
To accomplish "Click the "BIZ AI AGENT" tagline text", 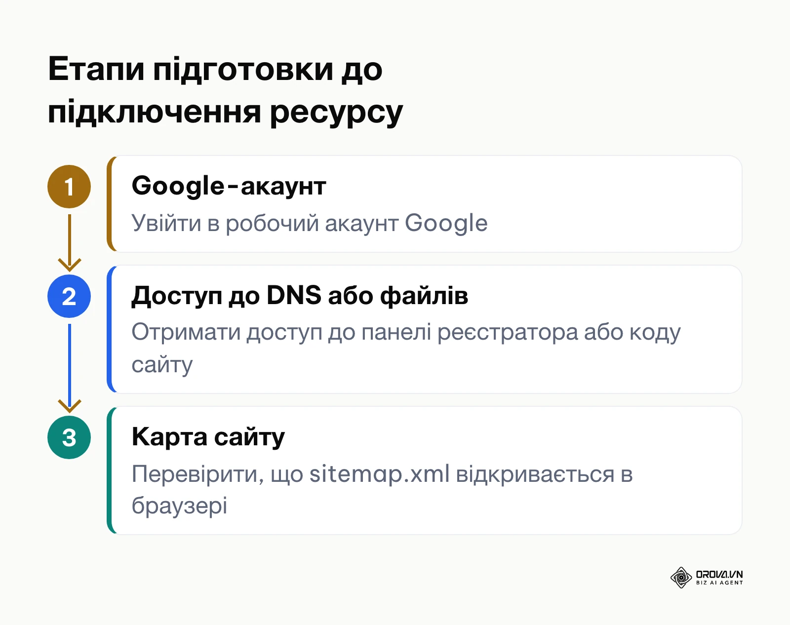I will tap(719, 583).
